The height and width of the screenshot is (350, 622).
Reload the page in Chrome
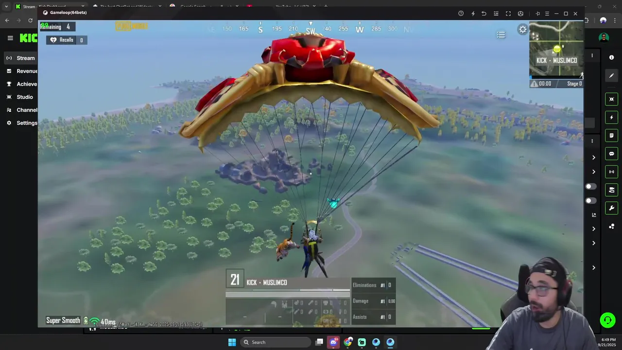(30, 20)
